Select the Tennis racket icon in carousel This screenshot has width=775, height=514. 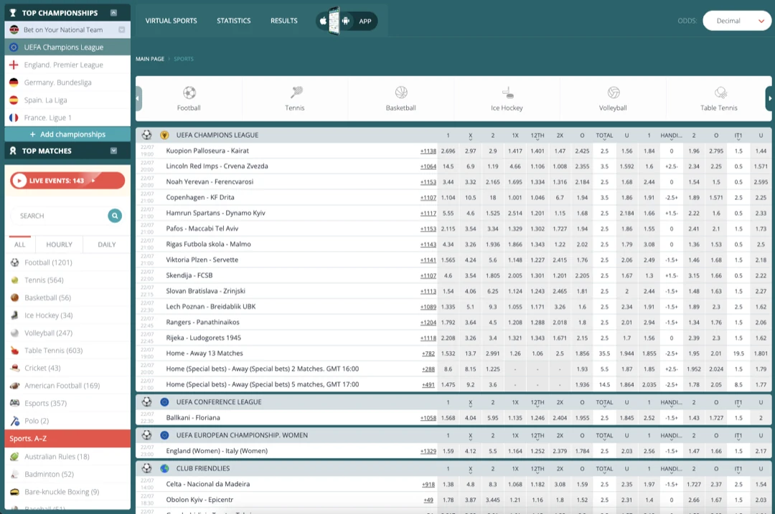296,92
